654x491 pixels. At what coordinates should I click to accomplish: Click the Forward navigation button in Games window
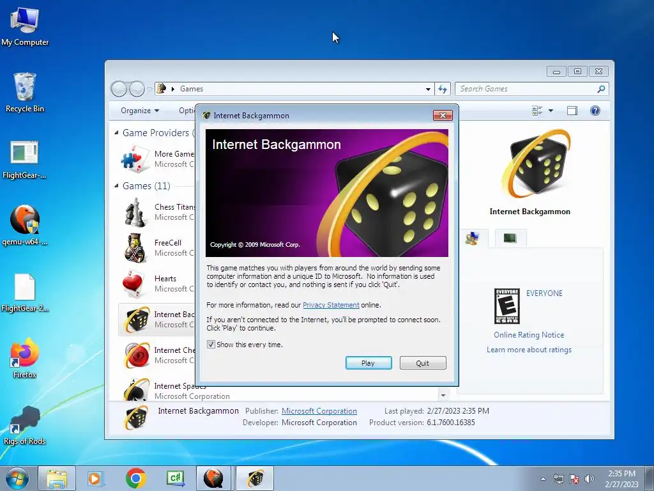137,89
